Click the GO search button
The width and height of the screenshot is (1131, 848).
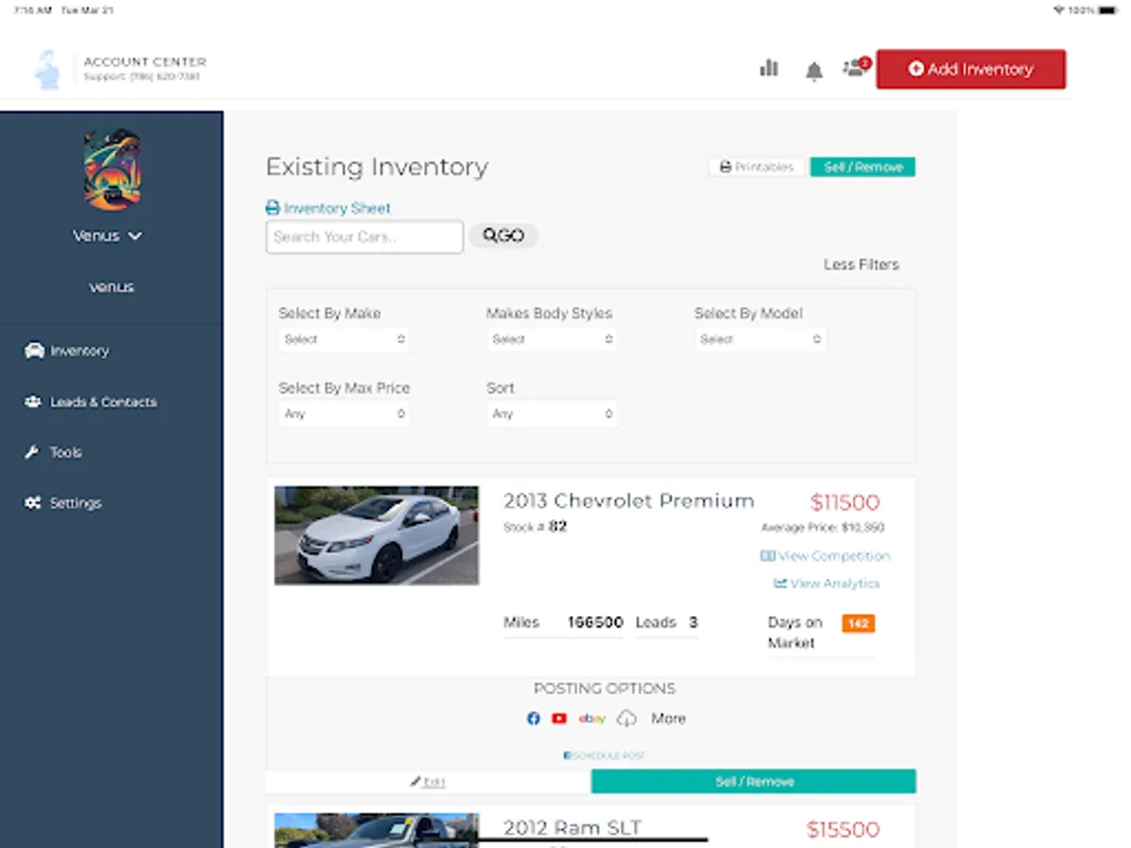click(x=503, y=236)
